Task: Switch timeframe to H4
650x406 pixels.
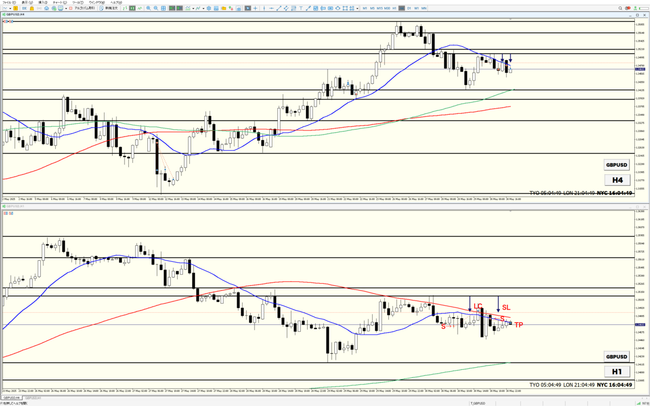Action: coord(402,8)
